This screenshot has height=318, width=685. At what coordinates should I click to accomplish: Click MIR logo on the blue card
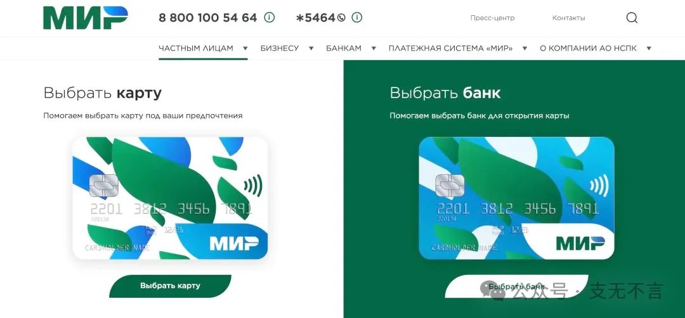coord(580,243)
